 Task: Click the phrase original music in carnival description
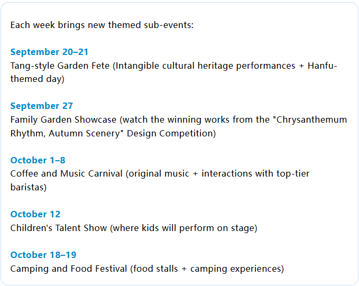159,174
